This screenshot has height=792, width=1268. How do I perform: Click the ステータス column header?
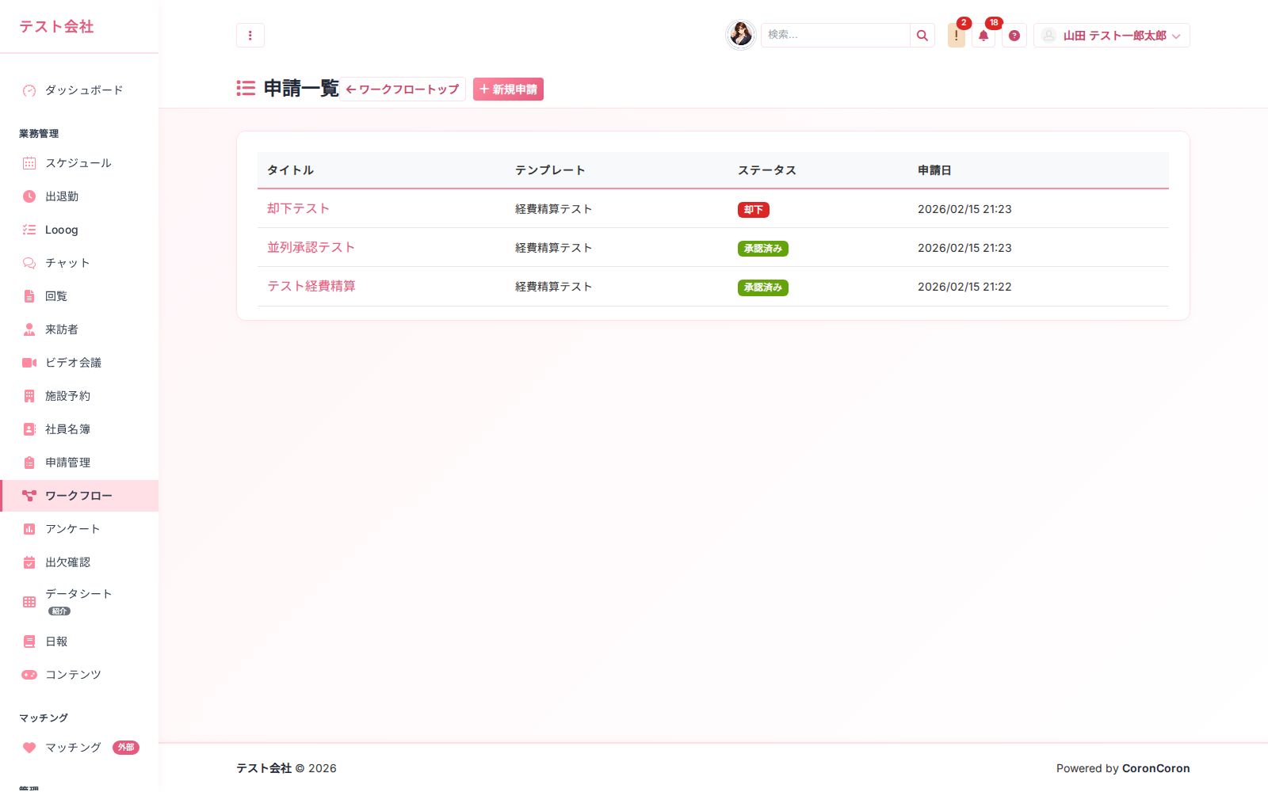pos(767,170)
